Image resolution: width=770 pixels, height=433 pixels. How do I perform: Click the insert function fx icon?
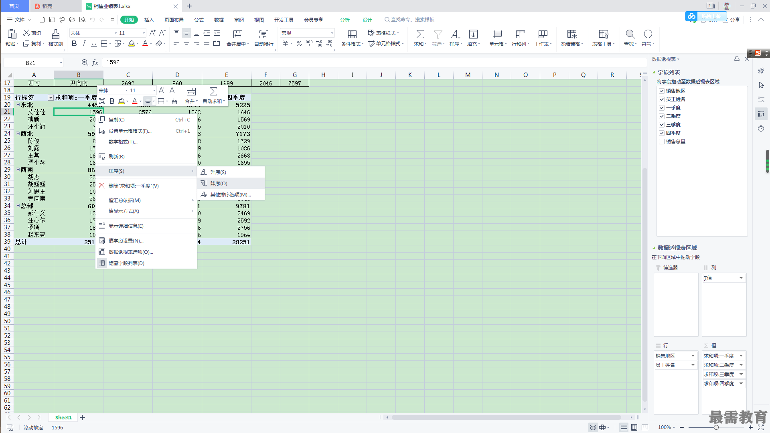[x=95, y=63]
